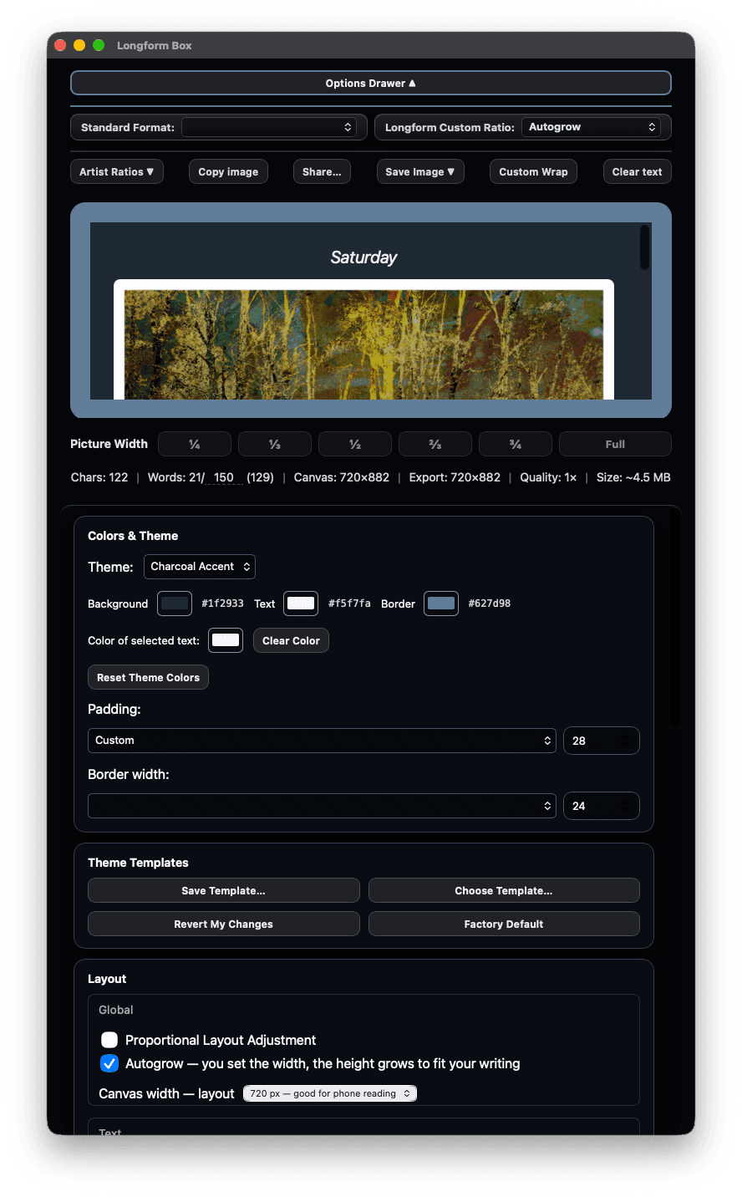Edit the word goal value 150

pyautogui.click(x=224, y=477)
